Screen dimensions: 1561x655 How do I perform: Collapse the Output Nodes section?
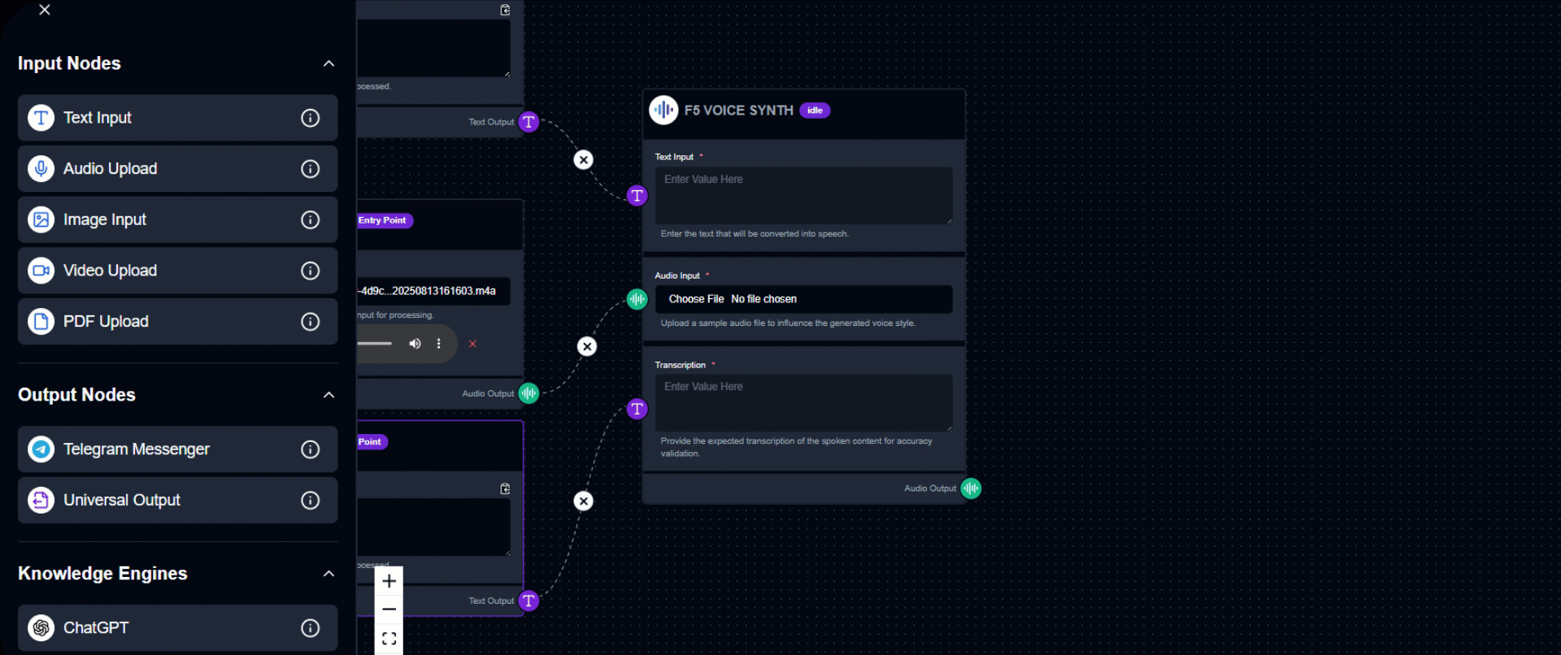click(328, 395)
